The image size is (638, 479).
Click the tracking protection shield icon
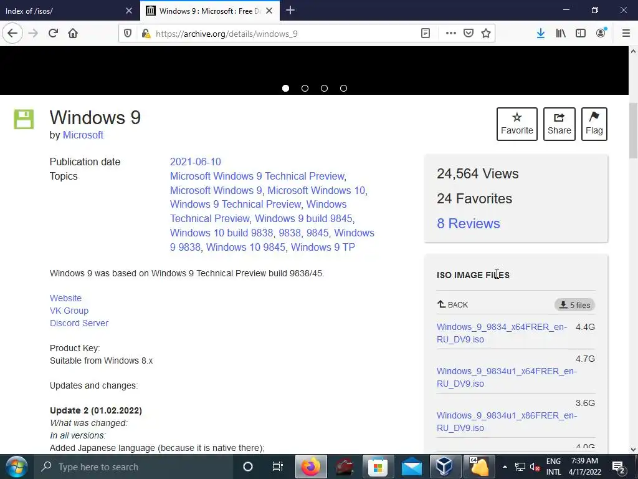click(128, 34)
